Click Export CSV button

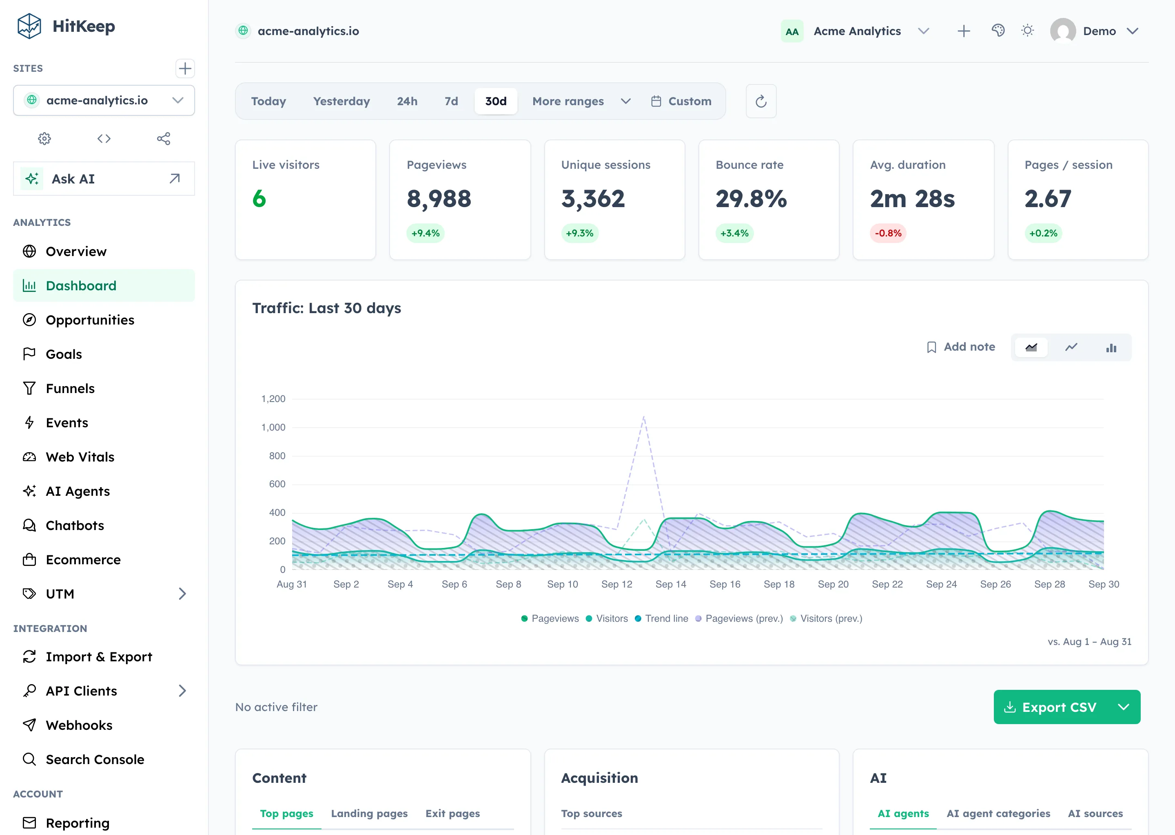pyautogui.click(x=1051, y=707)
